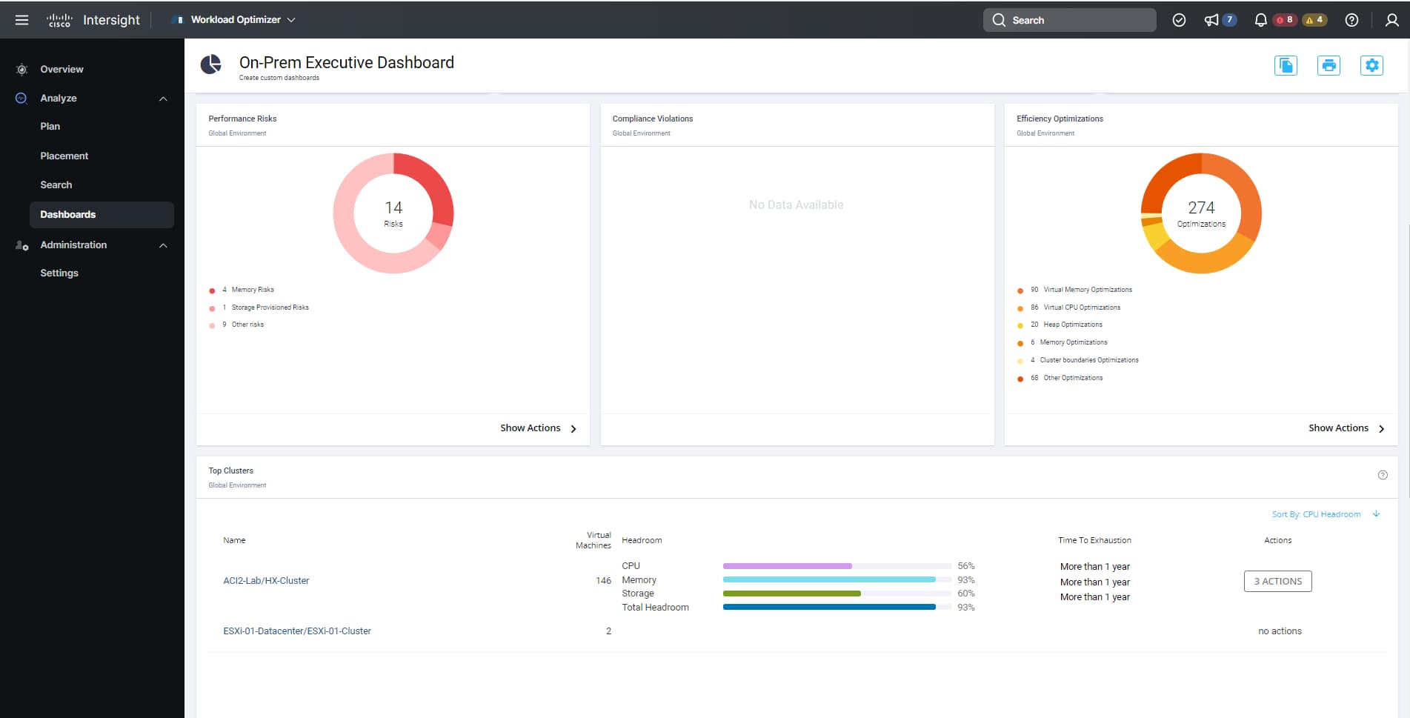
Task: Click the Top Clusters help icon
Action: 1382,475
